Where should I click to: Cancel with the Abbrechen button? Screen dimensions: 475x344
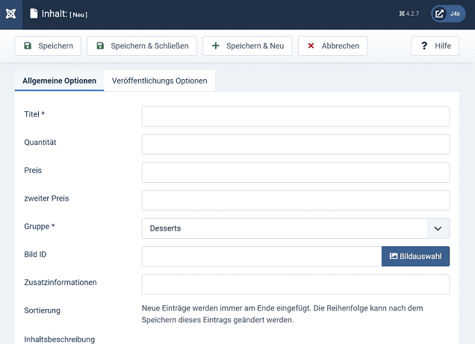pos(332,46)
